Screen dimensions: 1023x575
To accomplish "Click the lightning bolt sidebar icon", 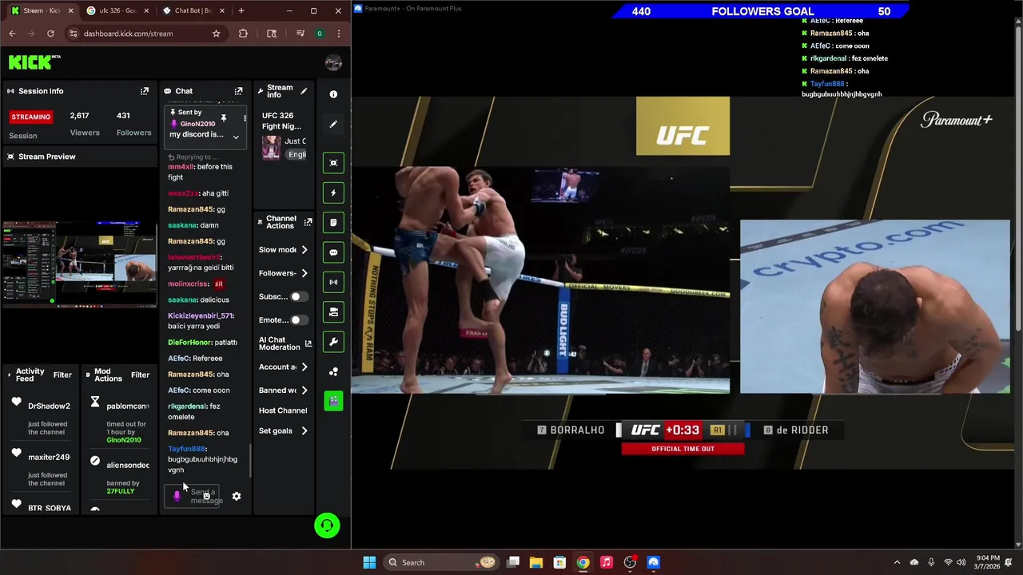I will [x=333, y=192].
